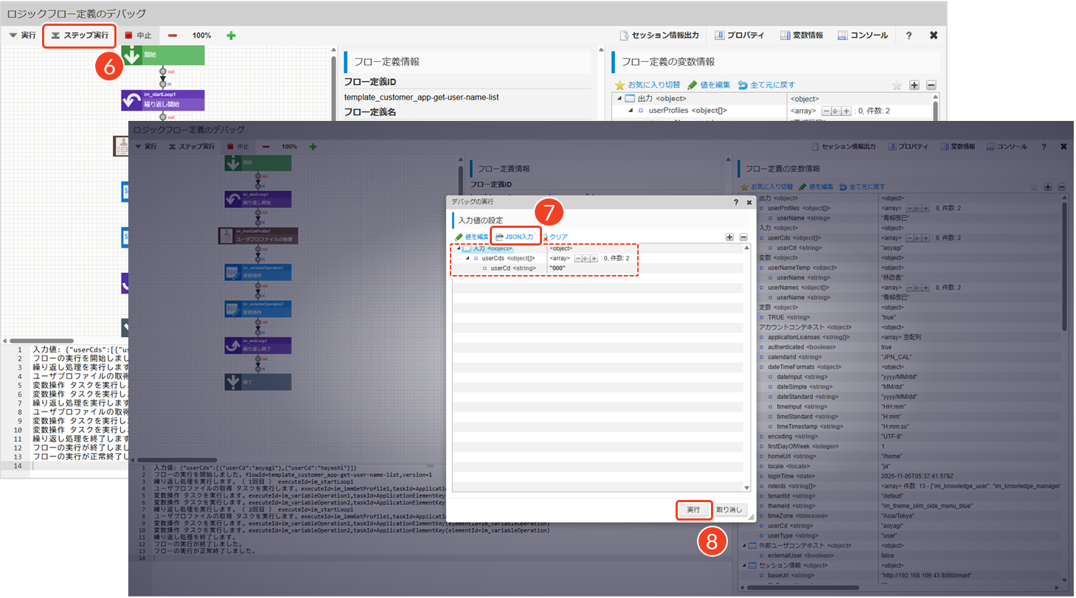Viewport: 1076px width, 598px height.
Task: Expand all rows using dialog plus button
Action: coord(729,237)
